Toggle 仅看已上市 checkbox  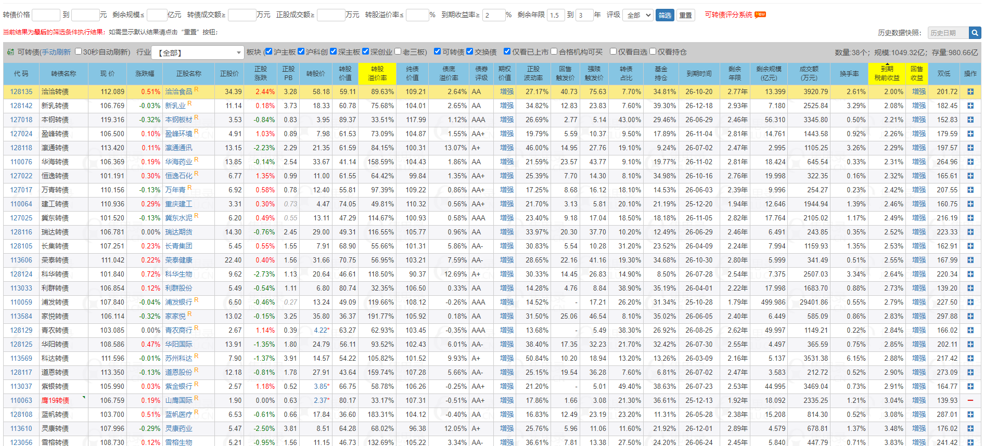(507, 51)
